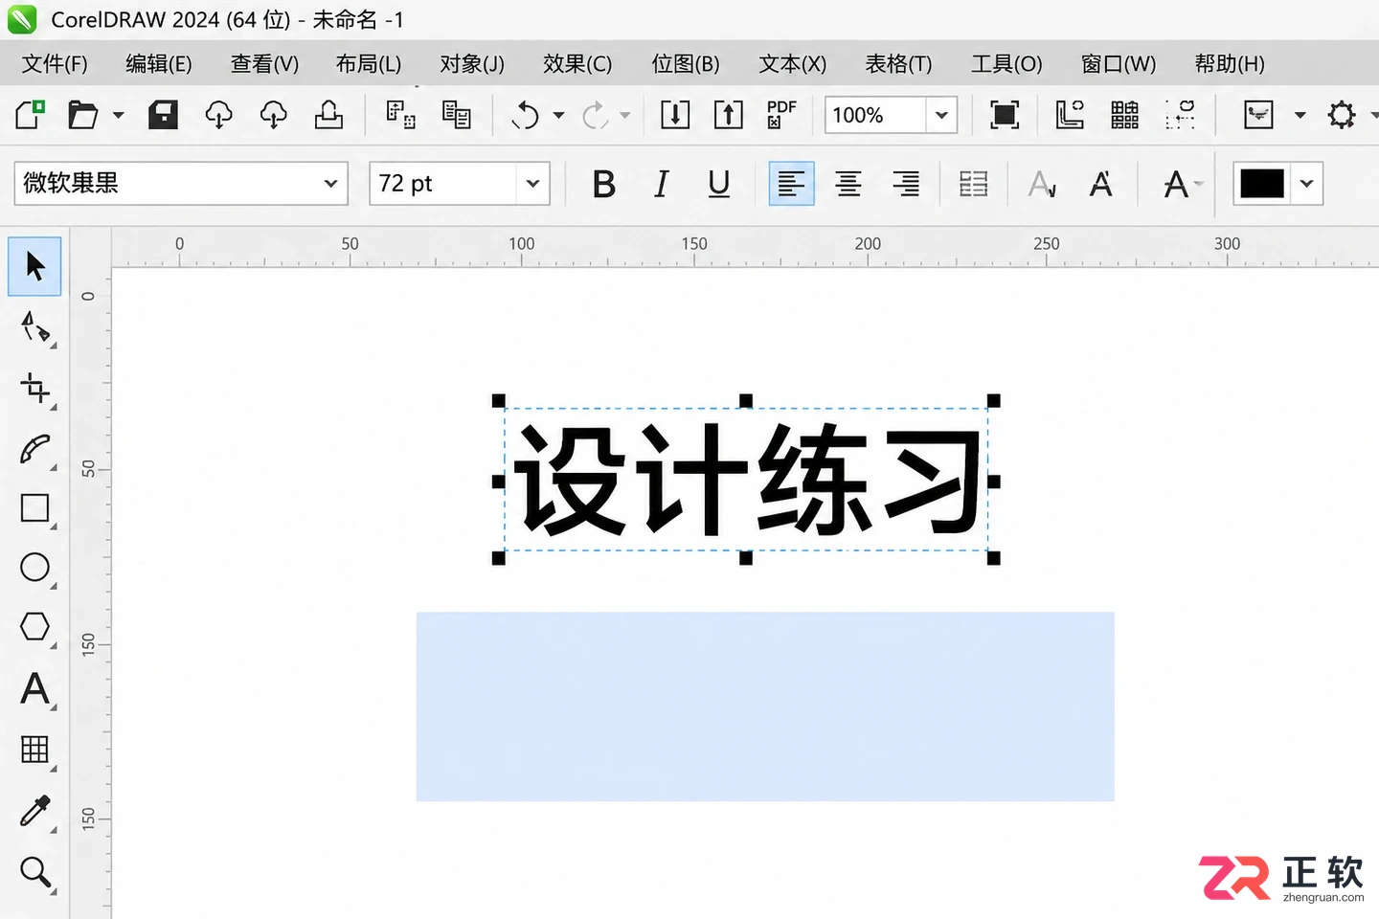This screenshot has width=1379, height=919.
Task: Select the Ellipse tool
Action: click(34, 568)
